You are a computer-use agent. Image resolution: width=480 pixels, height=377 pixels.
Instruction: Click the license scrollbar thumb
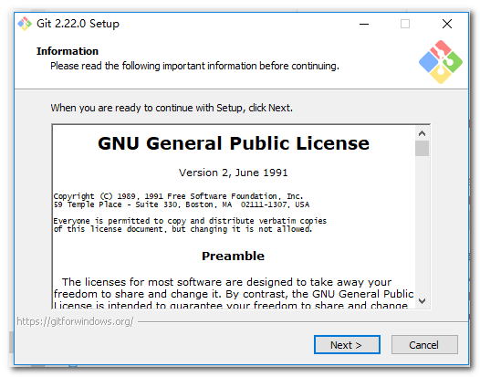coord(423,149)
